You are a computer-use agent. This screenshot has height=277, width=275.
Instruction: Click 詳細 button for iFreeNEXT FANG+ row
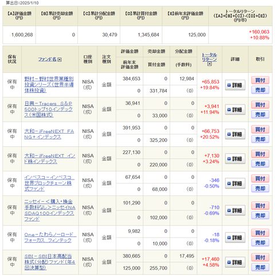[235, 134]
